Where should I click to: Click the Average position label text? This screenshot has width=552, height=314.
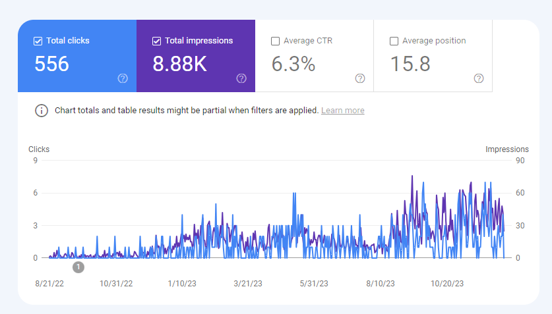tap(434, 41)
